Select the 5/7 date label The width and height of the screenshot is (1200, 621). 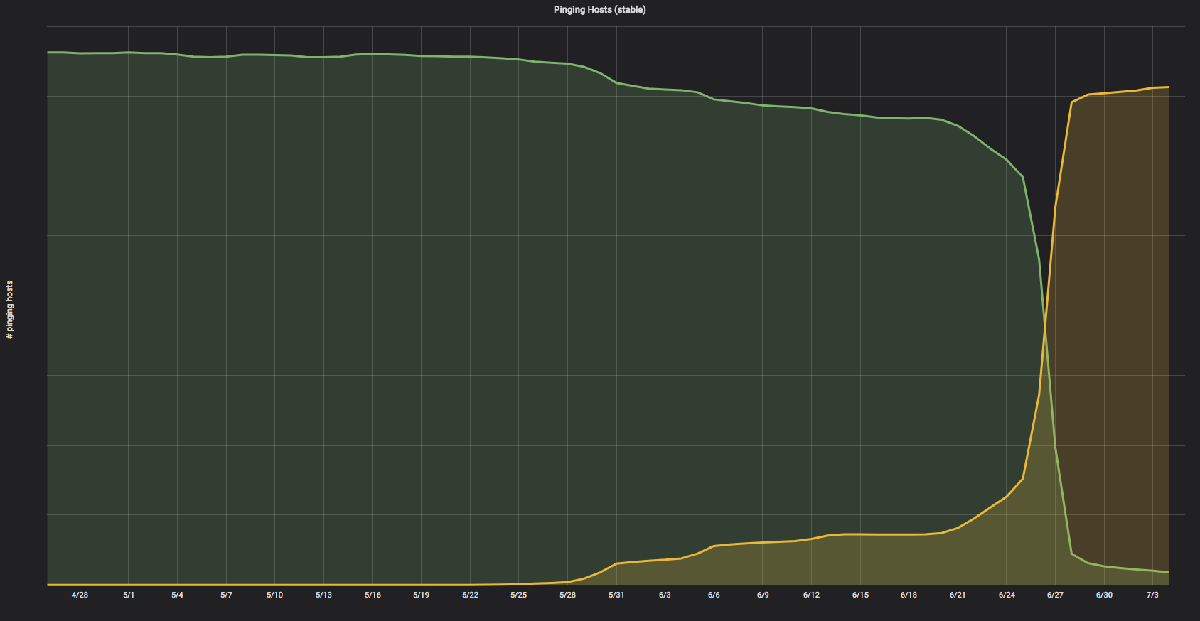(226, 595)
